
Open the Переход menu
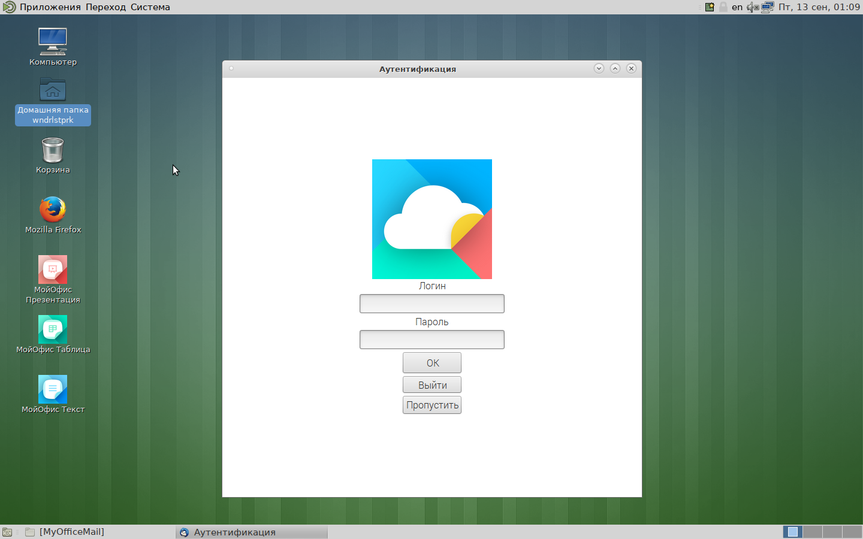[105, 7]
